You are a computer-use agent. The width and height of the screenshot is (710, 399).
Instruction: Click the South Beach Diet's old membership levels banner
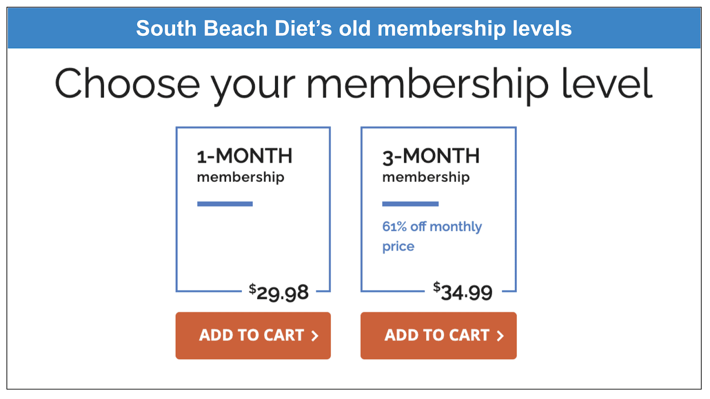pyautogui.click(x=354, y=28)
